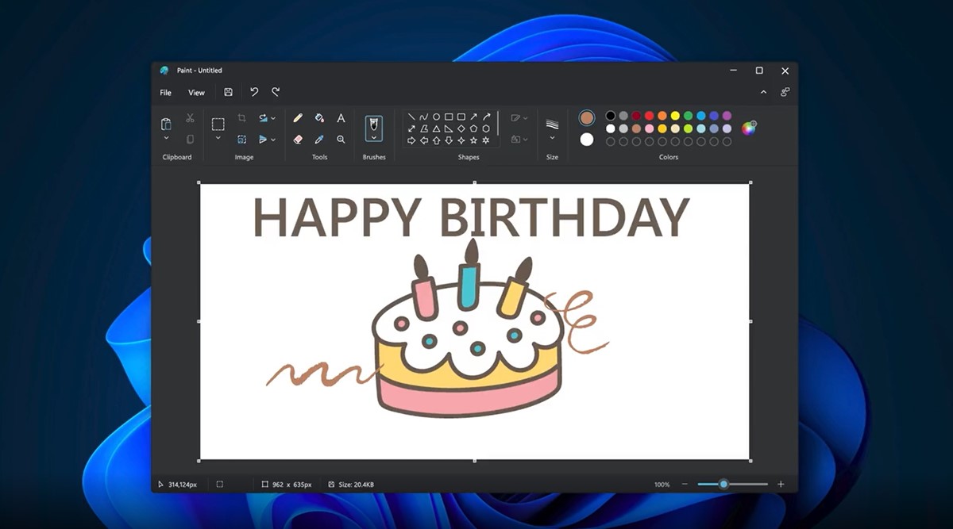Image resolution: width=953 pixels, height=529 pixels.
Task: Pick the Five-point star shape
Action: [x=473, y=140]
